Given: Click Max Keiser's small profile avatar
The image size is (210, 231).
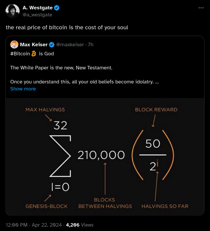Looking at the screenshot, I should tap(14, 45).
